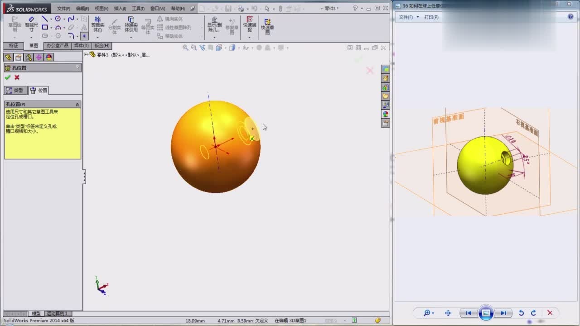Select the Spline sketch tool
The height and width of the screenshot is (326, 580).
pyautogui.click(x=71, y=19)
